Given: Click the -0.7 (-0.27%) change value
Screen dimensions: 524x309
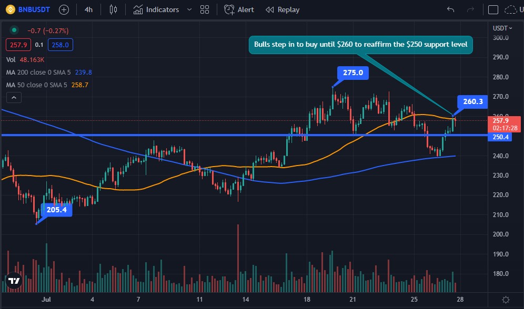Looking at the screenshot, I should tap(48, 30).
